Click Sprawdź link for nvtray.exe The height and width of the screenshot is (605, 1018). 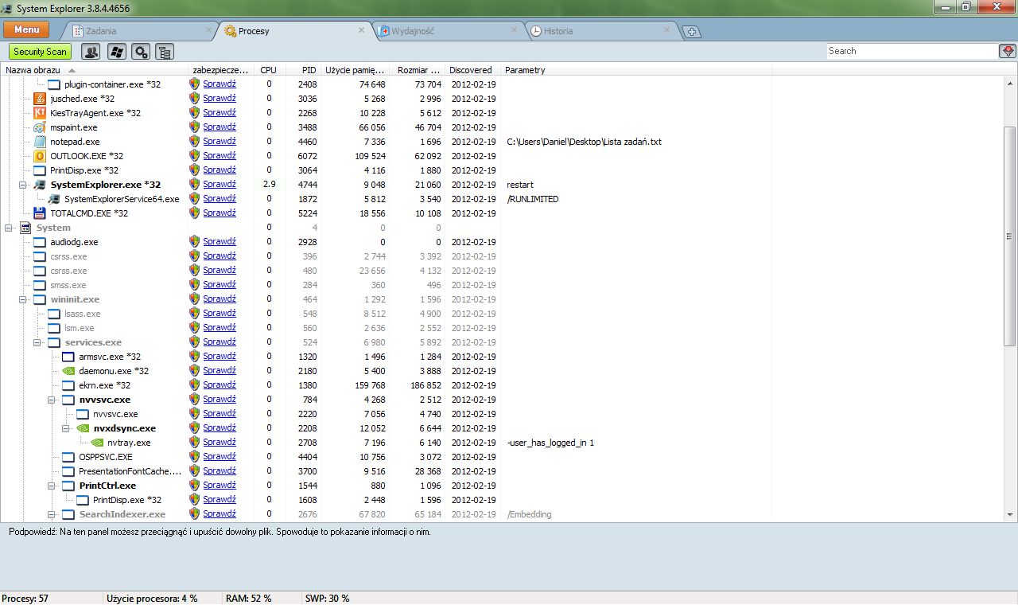point(219,442)
